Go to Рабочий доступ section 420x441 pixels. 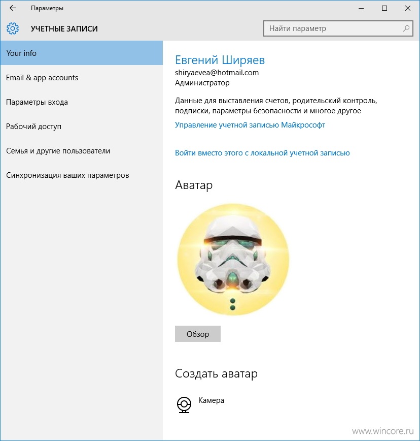click(82, 127)
